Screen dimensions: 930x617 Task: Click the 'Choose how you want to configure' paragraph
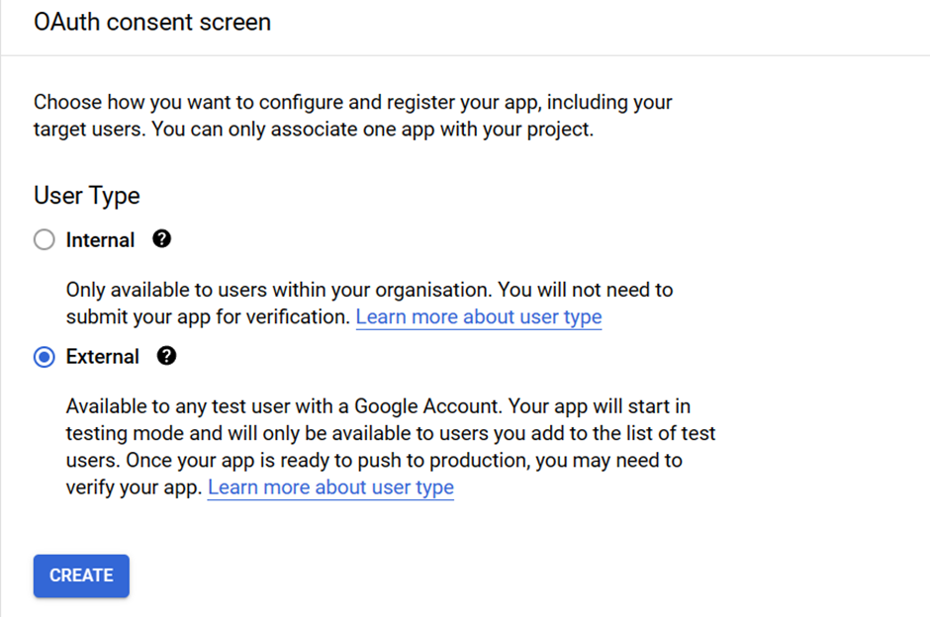[353, 116]
